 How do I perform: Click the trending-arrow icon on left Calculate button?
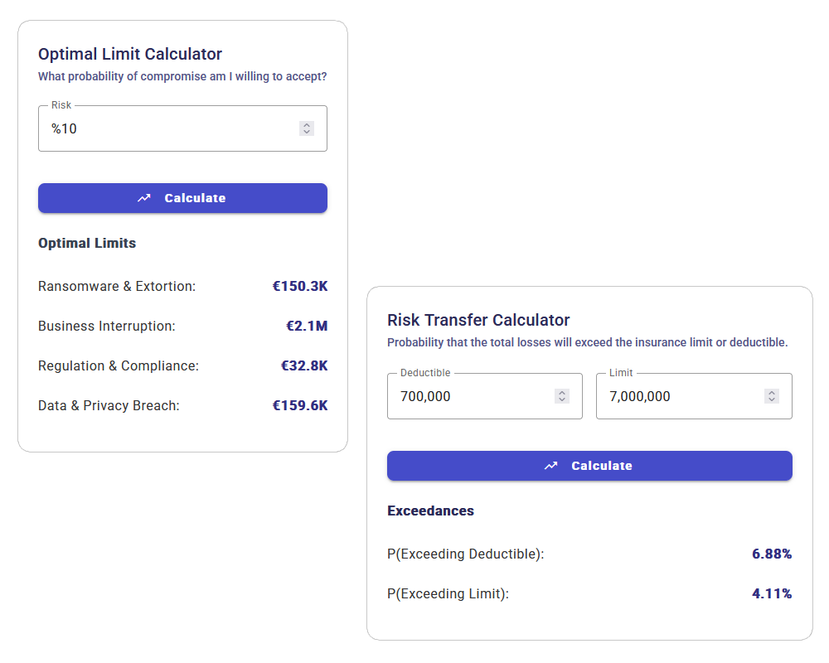coord(144,198)
